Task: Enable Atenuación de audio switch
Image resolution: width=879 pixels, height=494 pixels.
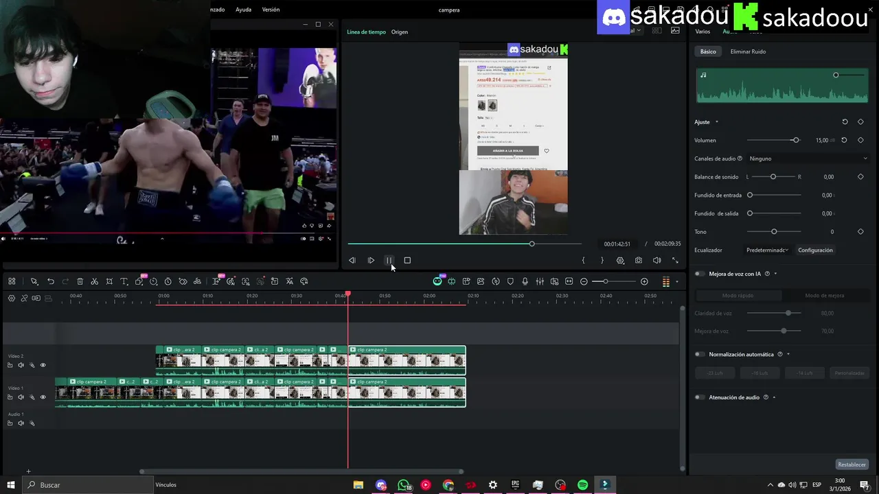Action: point(700,397)
